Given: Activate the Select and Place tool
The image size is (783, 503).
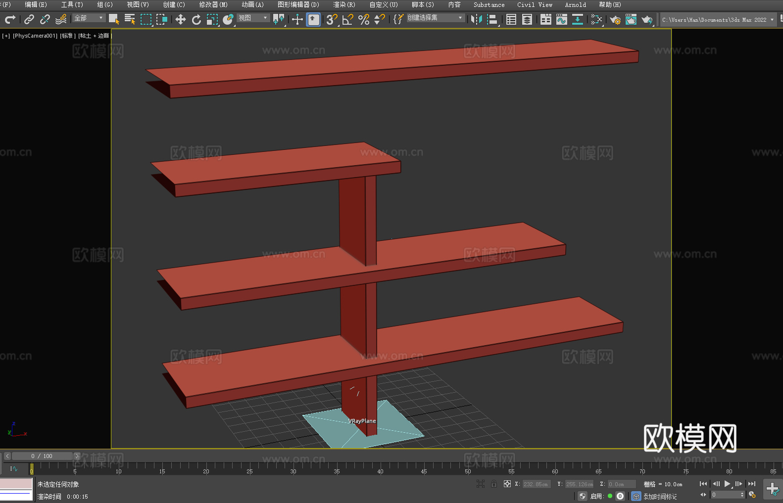Looking at the screenshot, I should click(x=228, y=19).
